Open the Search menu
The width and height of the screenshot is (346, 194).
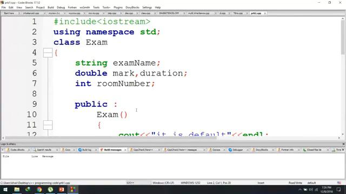[29, 8]
